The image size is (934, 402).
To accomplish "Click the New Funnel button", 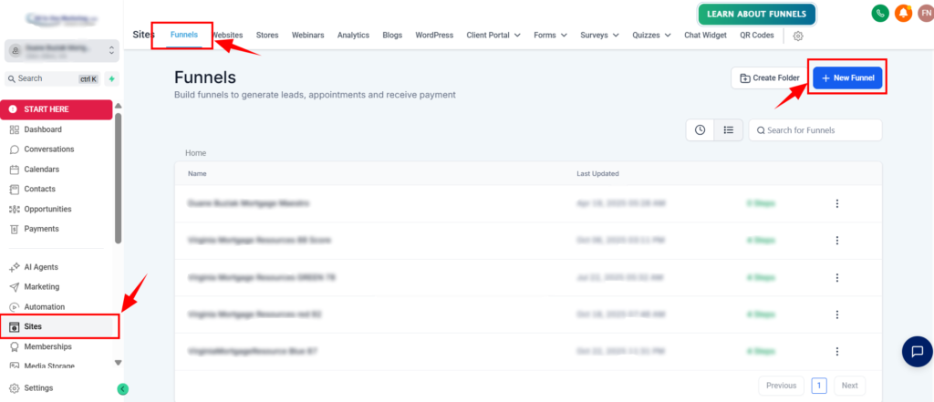I will [848, 78].
